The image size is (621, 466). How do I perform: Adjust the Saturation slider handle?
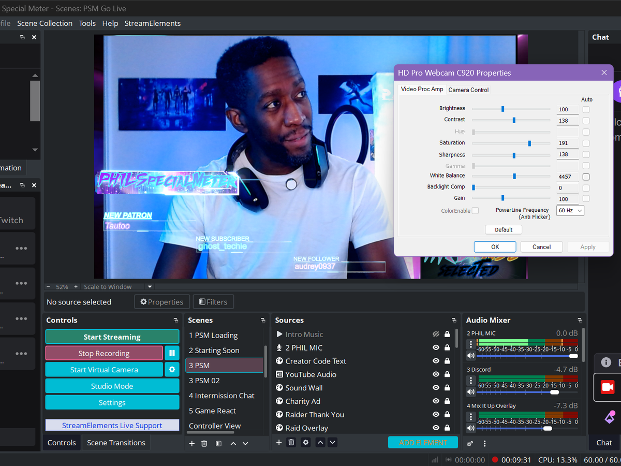(529, 143)
